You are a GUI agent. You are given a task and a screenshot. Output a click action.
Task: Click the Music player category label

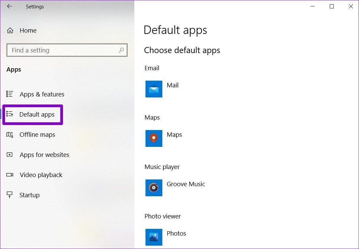tap(162, 167)
